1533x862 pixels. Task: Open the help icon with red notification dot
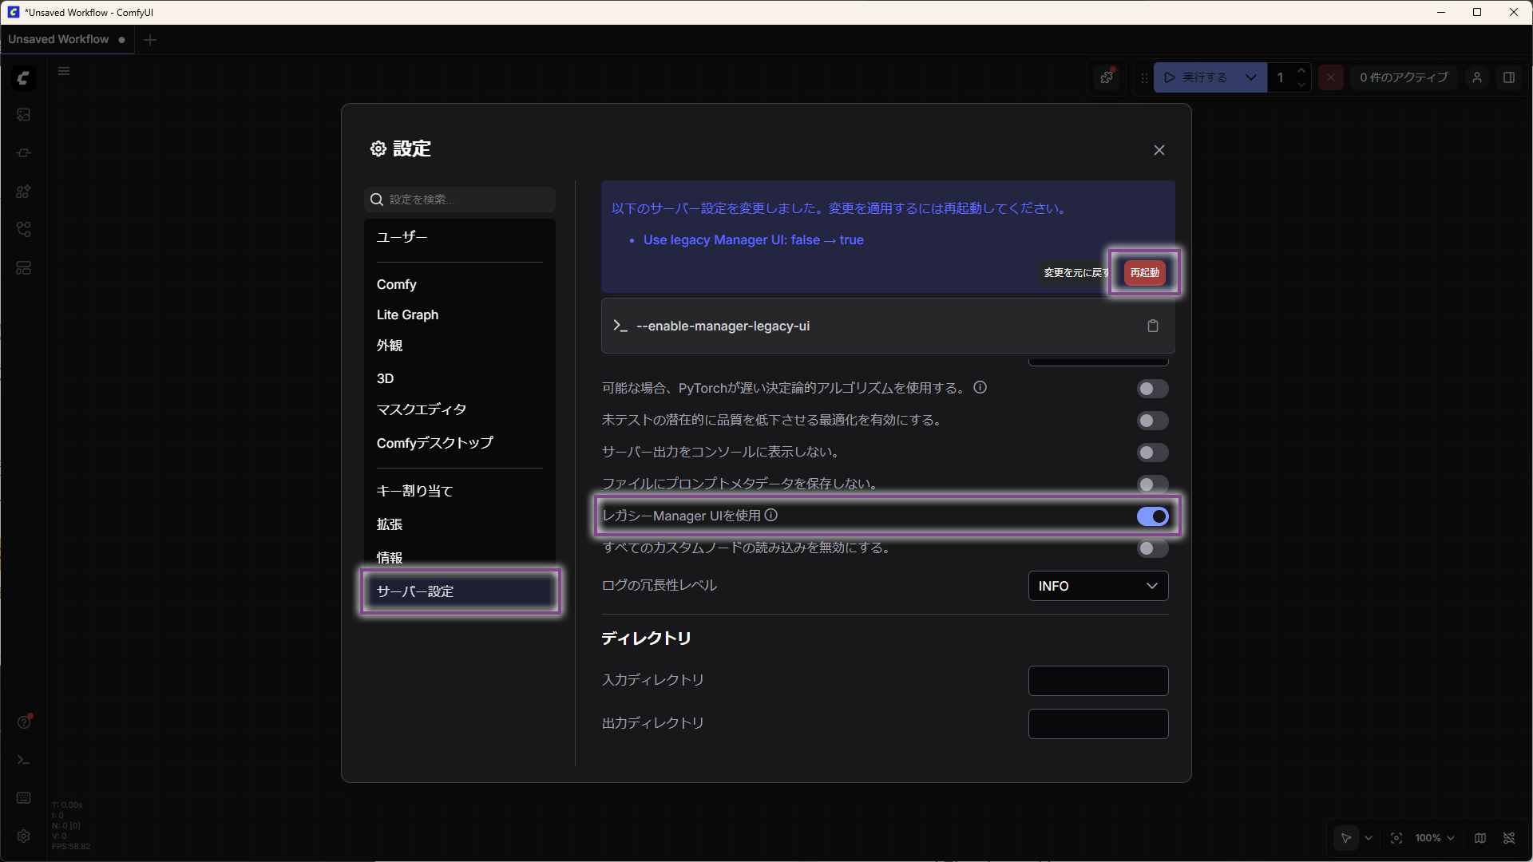pyautogui.click(x=24, y=722)
